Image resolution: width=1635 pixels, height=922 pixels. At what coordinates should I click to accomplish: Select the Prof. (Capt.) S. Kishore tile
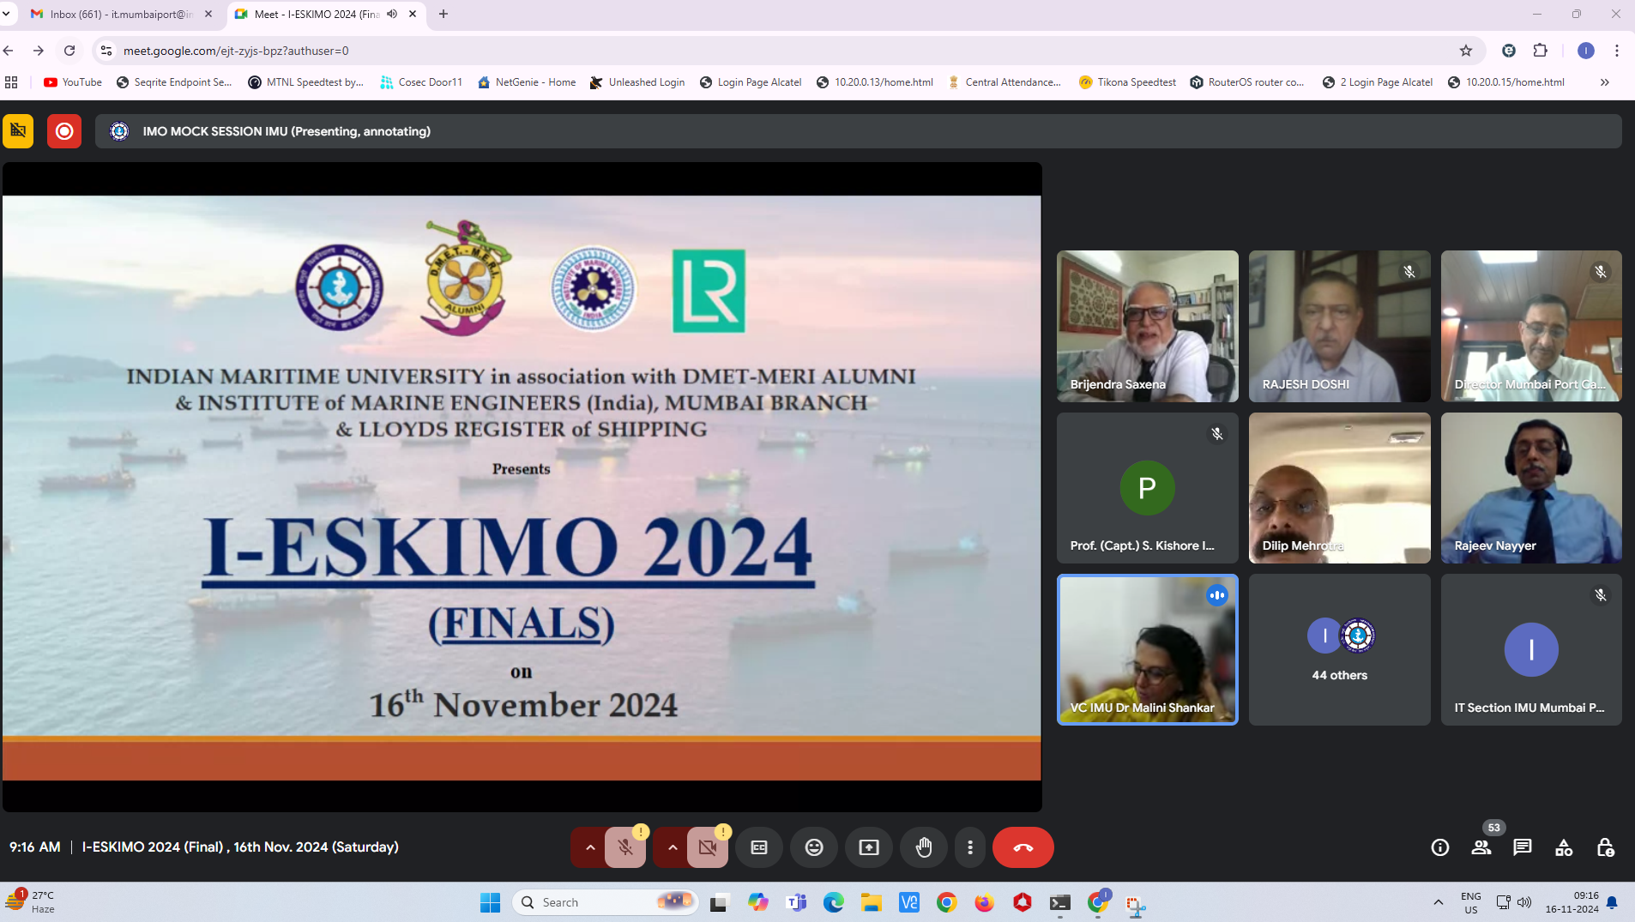[1148, 488]
